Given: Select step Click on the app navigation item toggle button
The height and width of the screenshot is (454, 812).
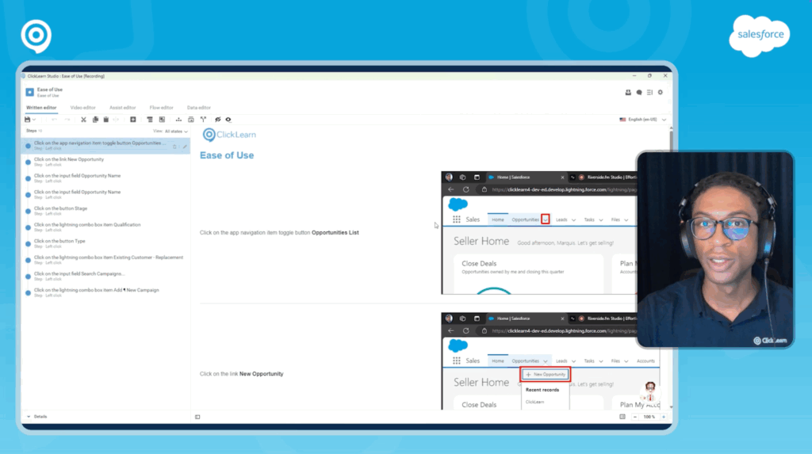Looking at the screenshot, I should coord(105,146).
